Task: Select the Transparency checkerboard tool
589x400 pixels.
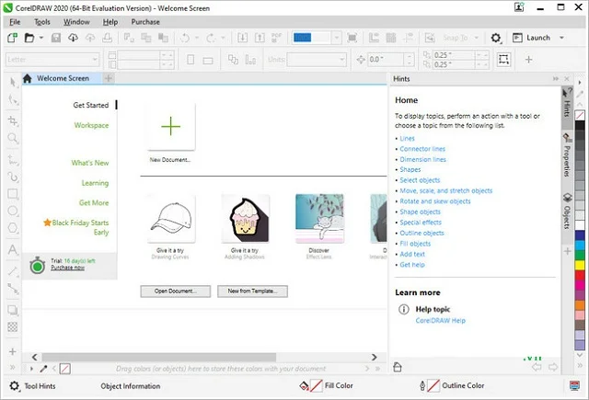Action: 12,326
